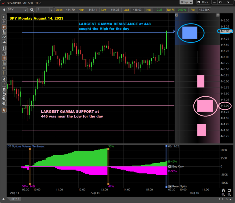Click the symbol search magnifier icon
Screen dimensions: 235x203
coord(32,9)
